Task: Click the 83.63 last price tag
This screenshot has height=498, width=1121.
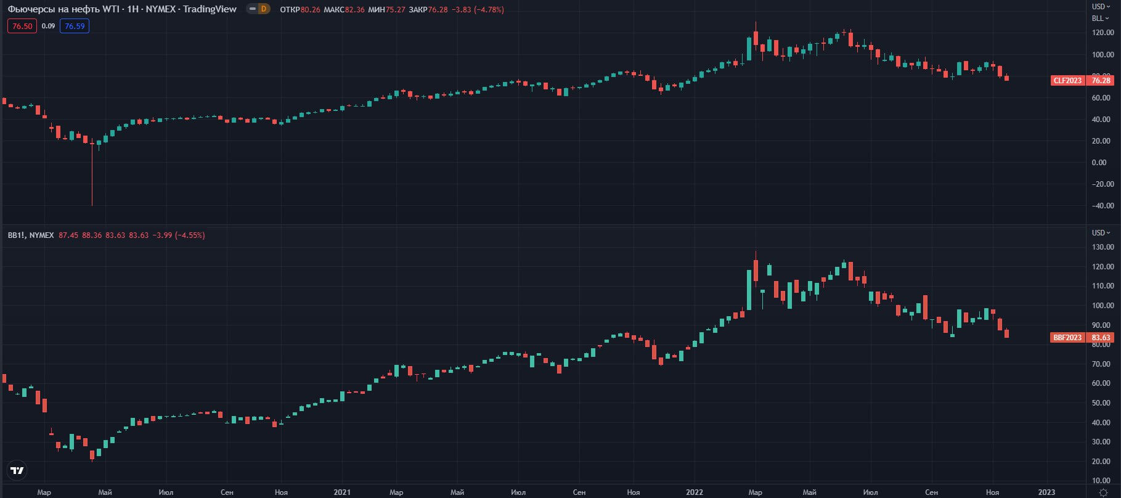Action: pos(1101,338)
